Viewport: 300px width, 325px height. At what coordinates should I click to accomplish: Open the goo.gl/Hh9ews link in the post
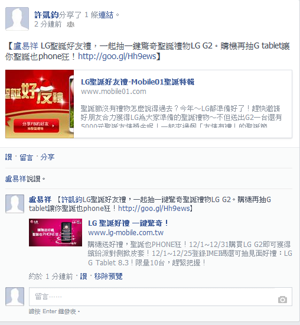coord(117,56)
